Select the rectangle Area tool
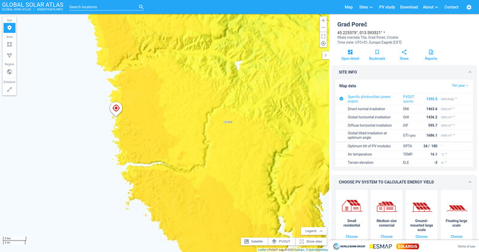The height and width of the screenshot is (252, 479). click(10, 44)
